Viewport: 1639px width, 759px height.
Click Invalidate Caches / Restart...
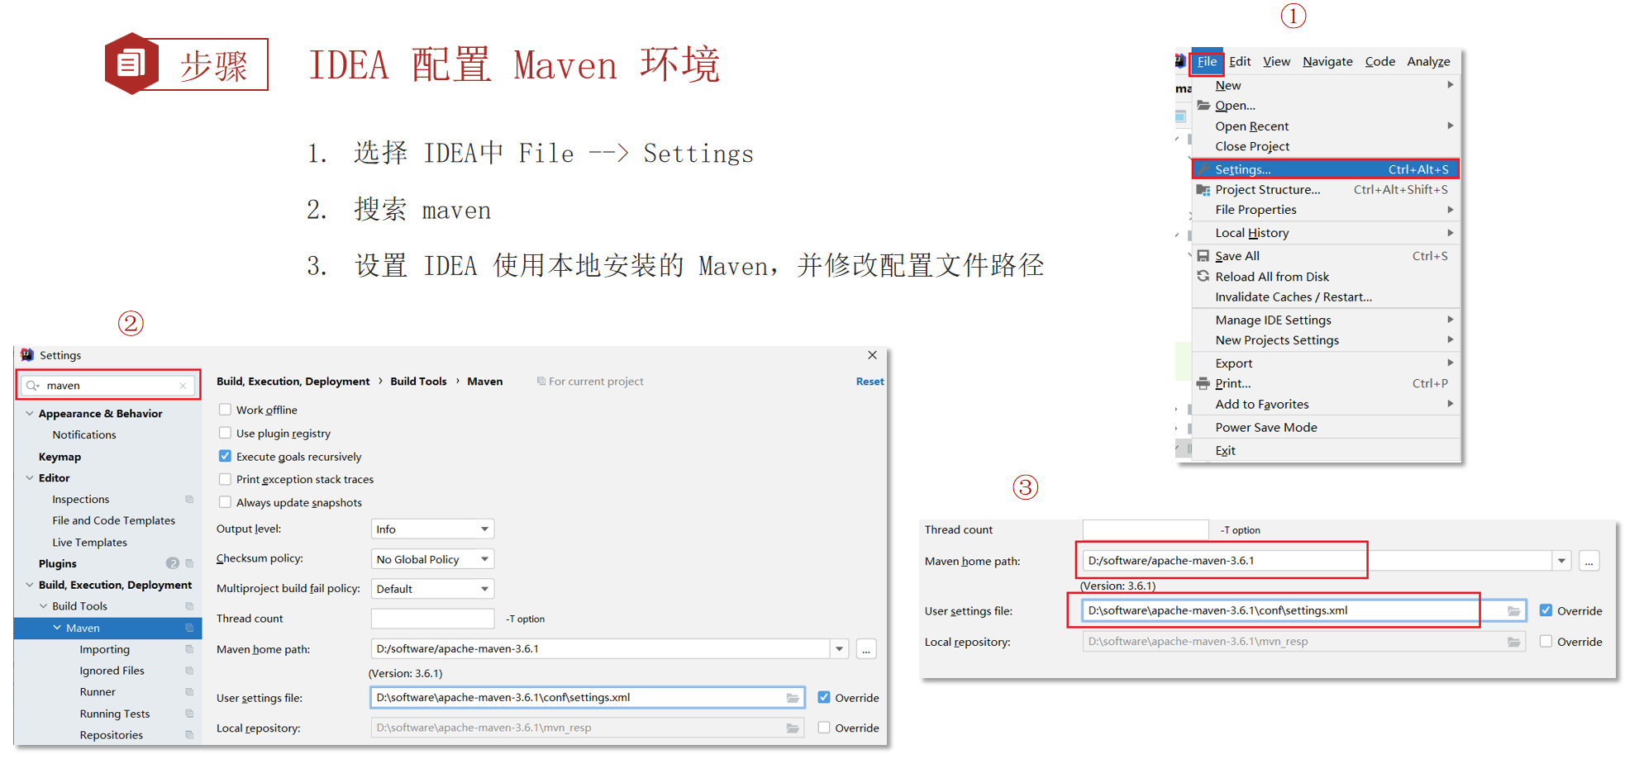pyautogui.click(x=1326, y=297)
